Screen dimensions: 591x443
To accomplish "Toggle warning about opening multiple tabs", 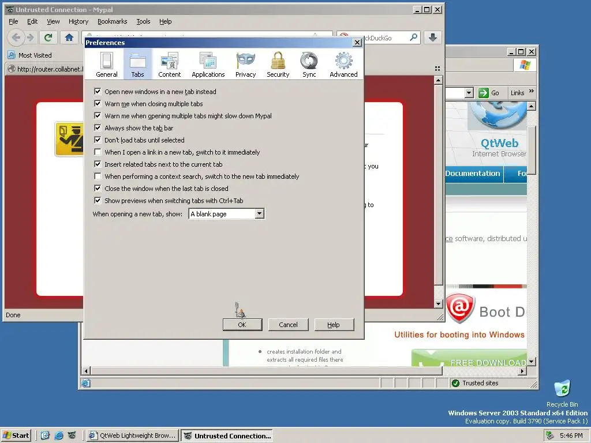I will [98, 115].
